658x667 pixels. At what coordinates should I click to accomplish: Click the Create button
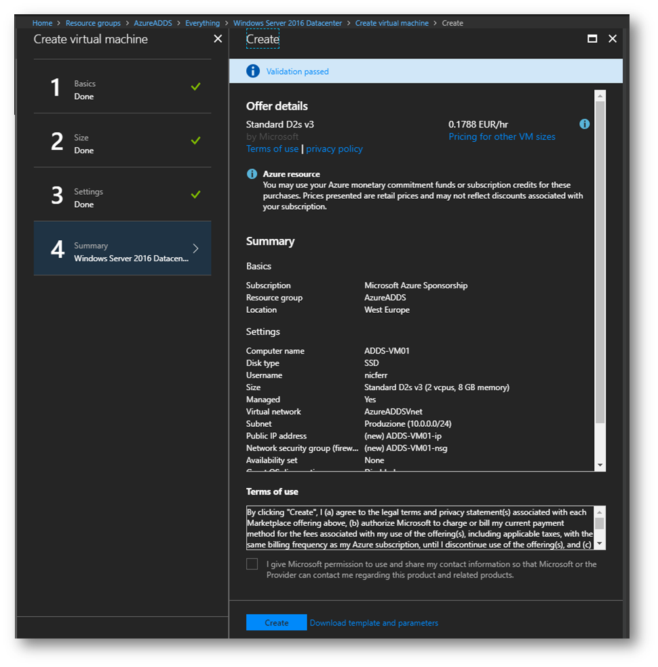pos(277,622)
